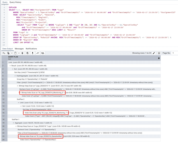
Task: Select the Data Output tab
Action: pyautogui.click(x=7, y=49)
